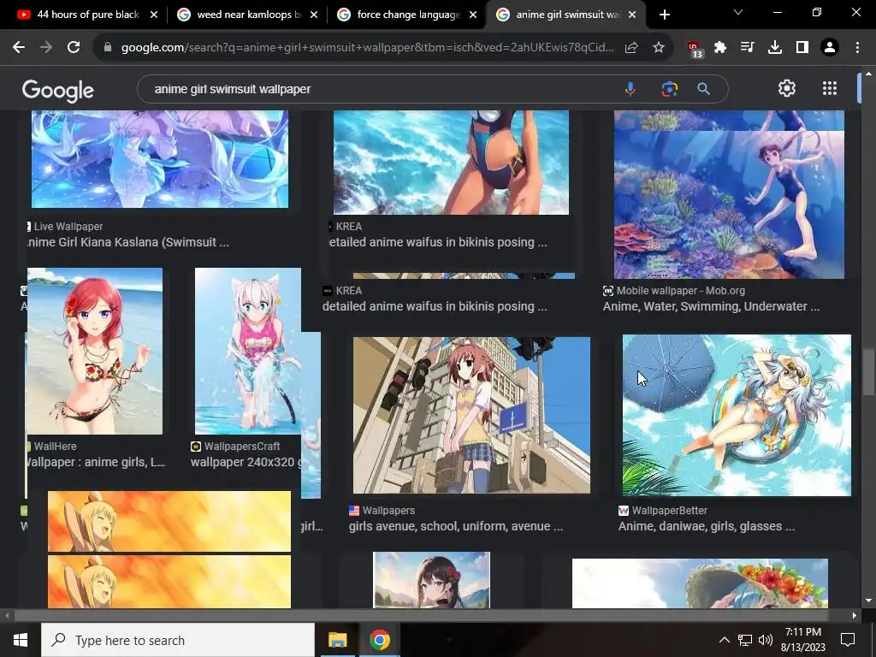
Task: Switch to force change language tab
Action: (408, 15)
